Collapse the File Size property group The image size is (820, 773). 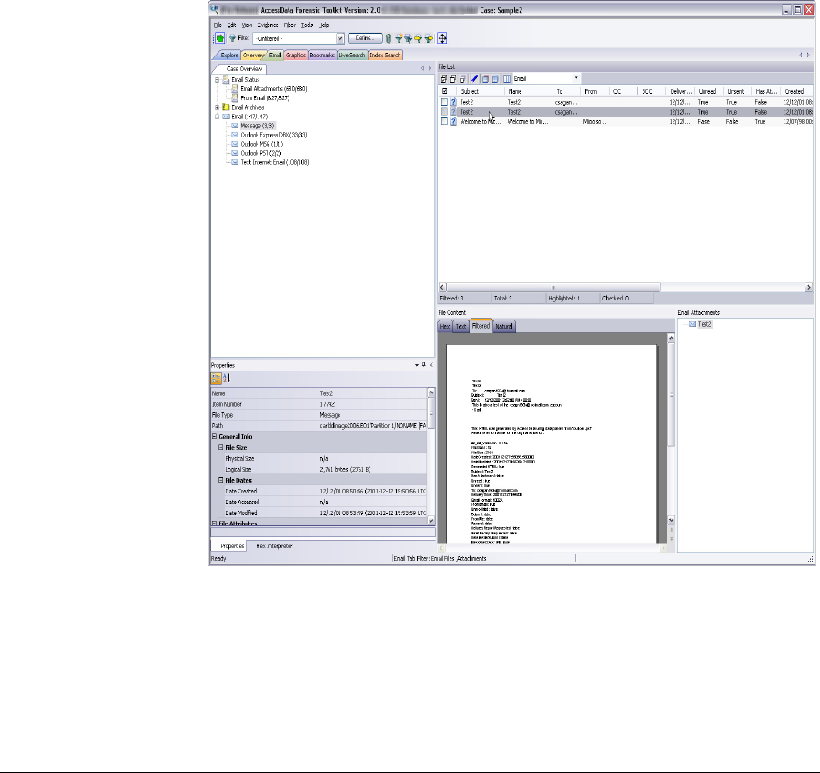pyautogui.click(x=220, y=447)
